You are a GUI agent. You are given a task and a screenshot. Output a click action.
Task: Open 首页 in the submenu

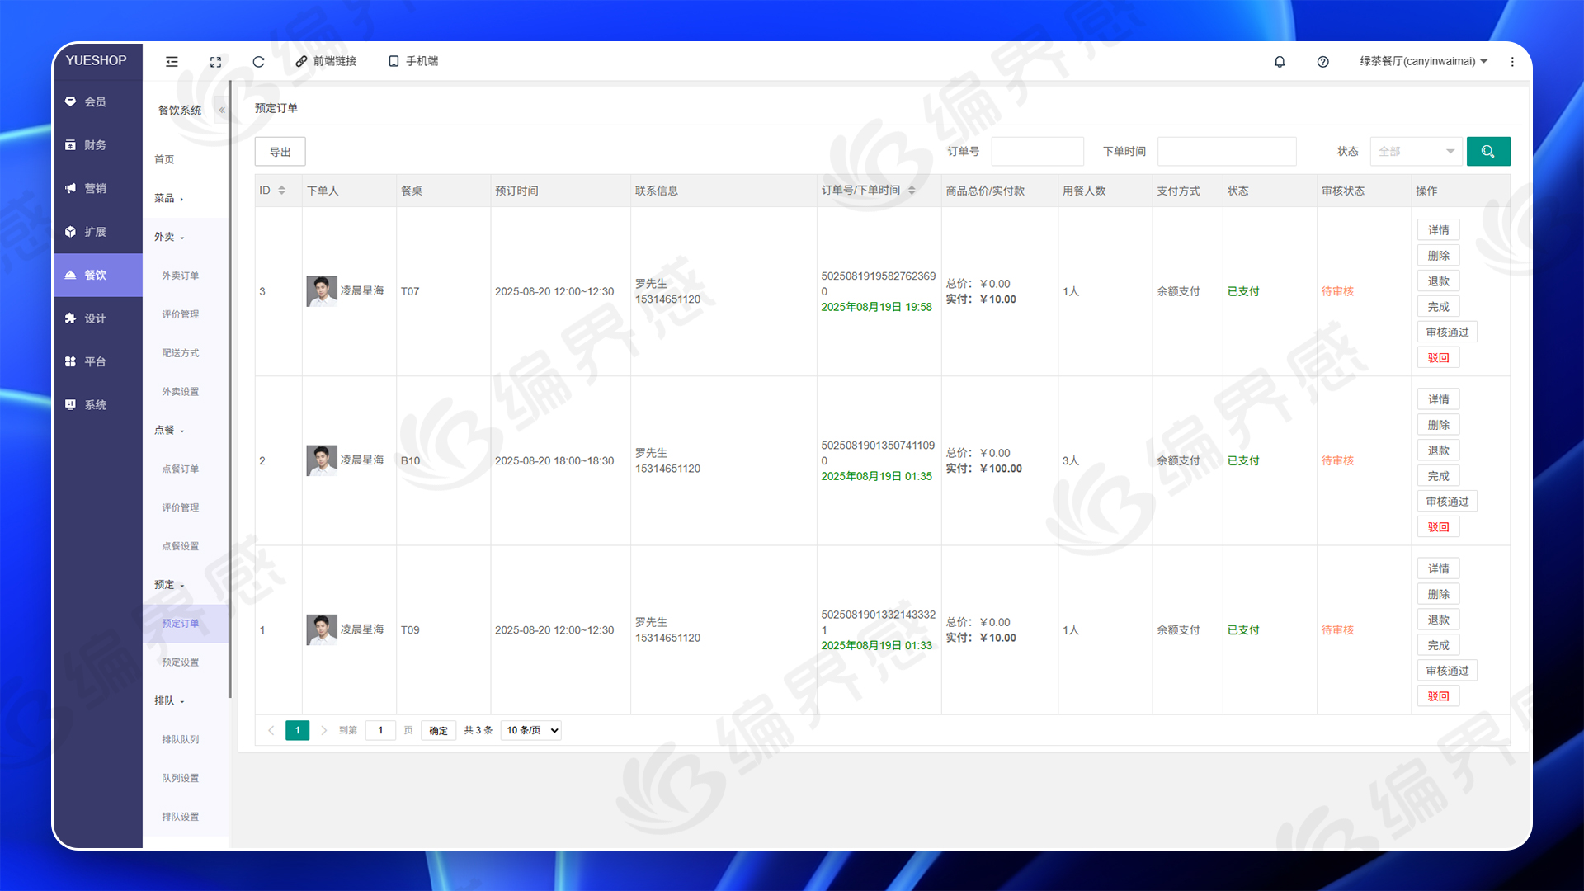[x=164, y=159]
